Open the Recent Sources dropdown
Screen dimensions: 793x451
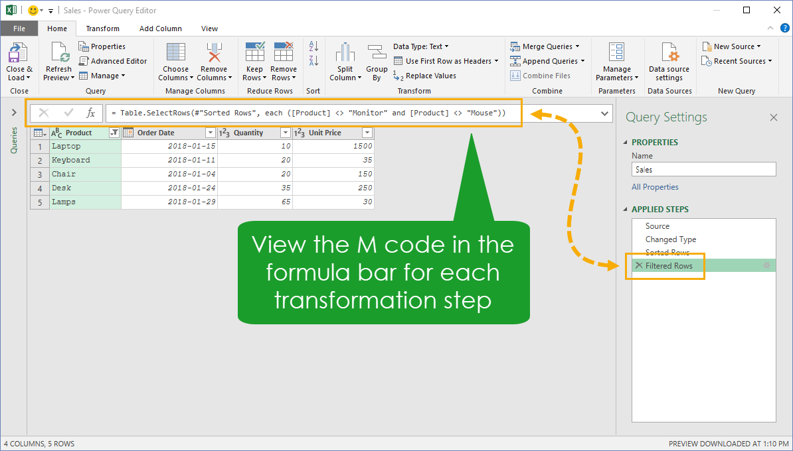(737, 61)
